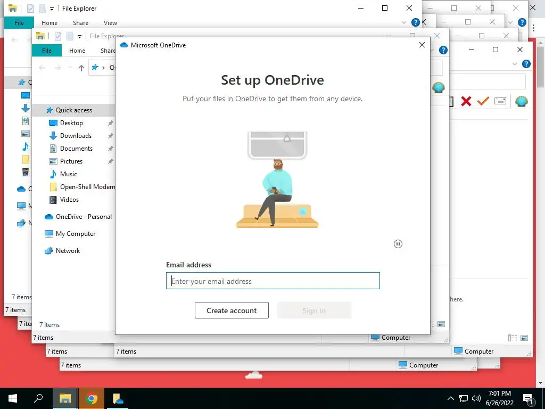The width and height of the screenshot is (545, 409).
Task: Open volume control in system tray
Action: 476,398
